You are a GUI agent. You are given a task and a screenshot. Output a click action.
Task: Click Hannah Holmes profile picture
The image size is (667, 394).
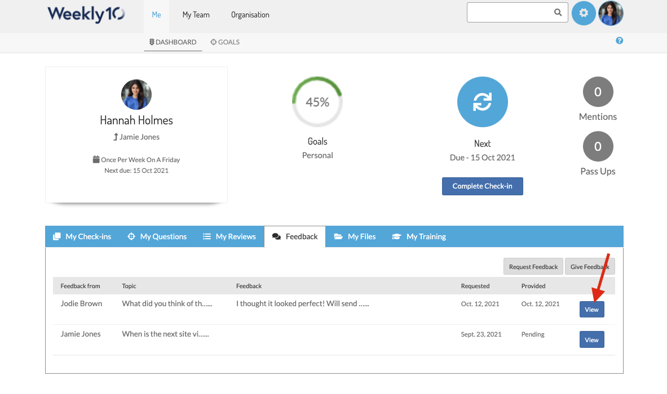136,95
